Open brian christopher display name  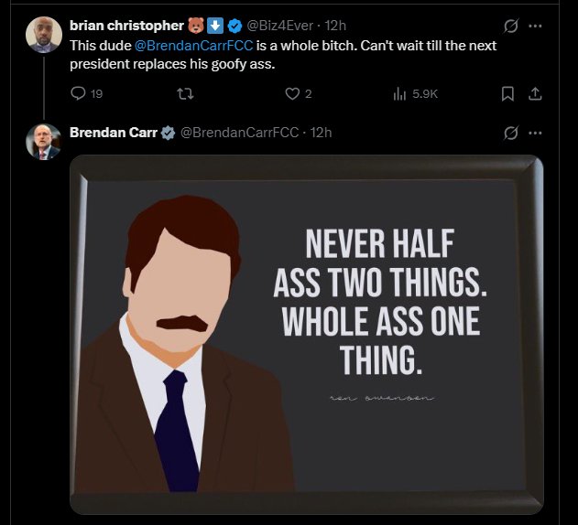point(126,26)
